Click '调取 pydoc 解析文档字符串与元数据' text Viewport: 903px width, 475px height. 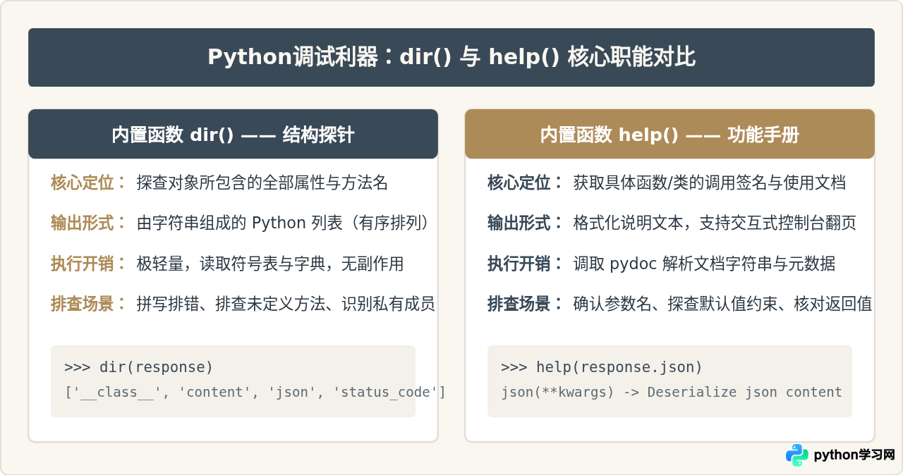click(704, 264)
